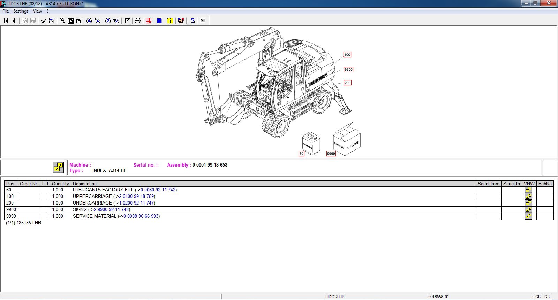This screenshot has width=558, height=300.
Task: Open the LIDOS help question icon
Action: click(x=192, y=21)
